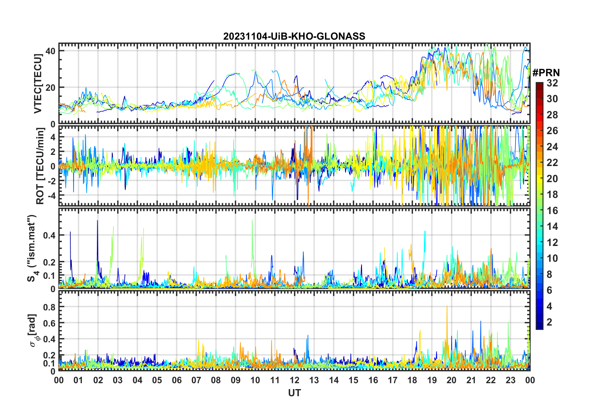The image size is (589, 412).
Task: Click the 11 hour tick on the UT axis
Action: pyautogui.click(x=275, y=380)
